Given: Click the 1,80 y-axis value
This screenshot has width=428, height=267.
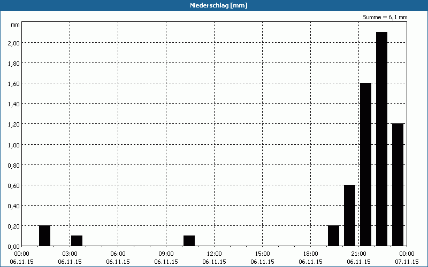Looking at the screenshot, I should [x=13, y=63].
